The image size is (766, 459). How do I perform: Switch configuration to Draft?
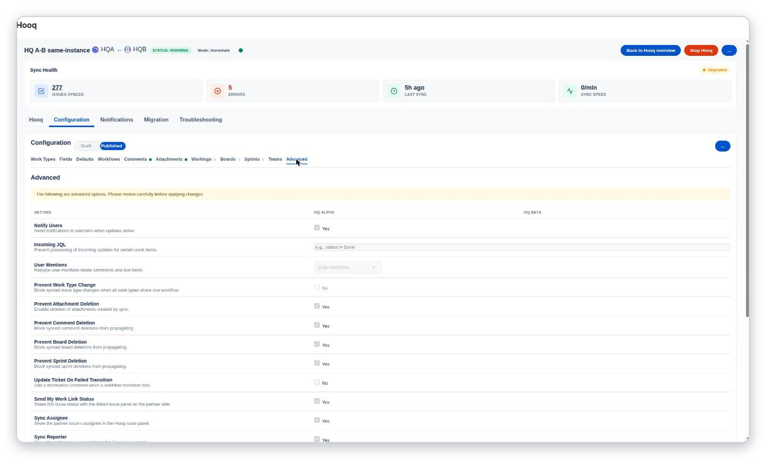pos(86,146)
